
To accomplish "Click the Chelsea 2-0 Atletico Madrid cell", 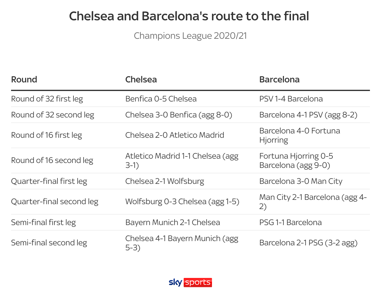I will click(175, 135).
